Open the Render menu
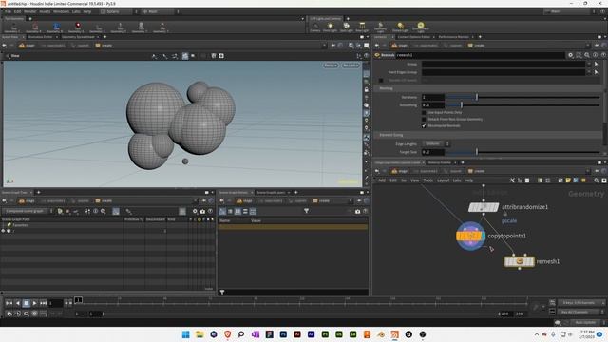The width and height of the screenshot is (608, 342). pos(29,11)
